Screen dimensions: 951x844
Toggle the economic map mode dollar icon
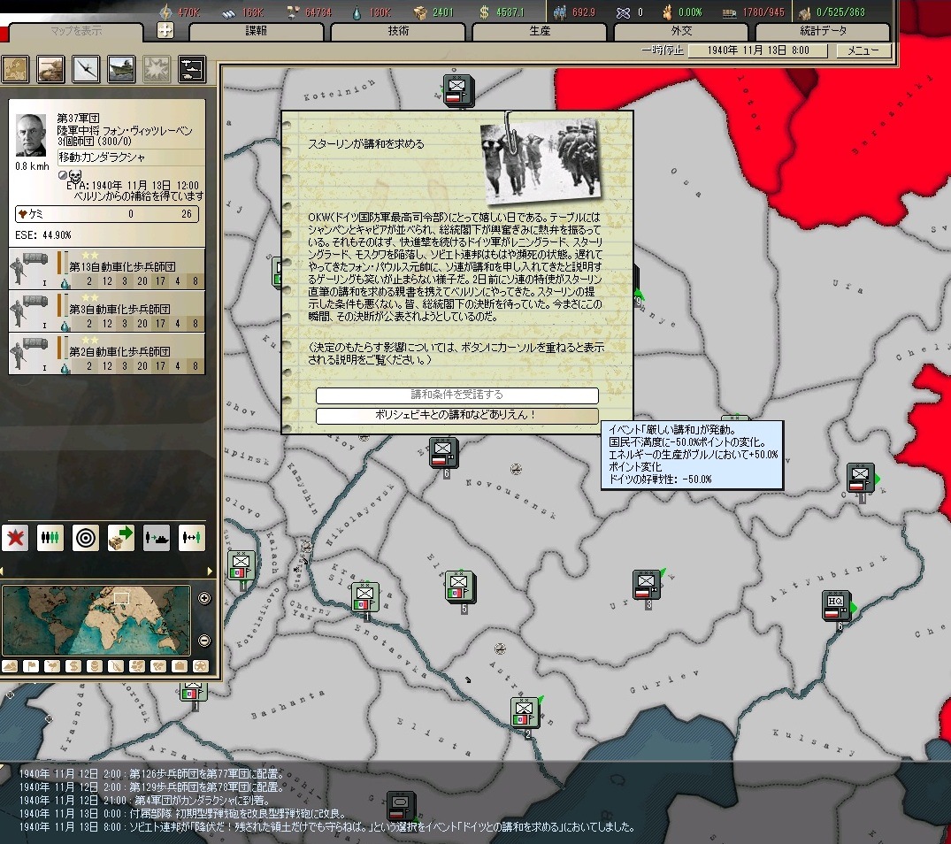[74, 665]
